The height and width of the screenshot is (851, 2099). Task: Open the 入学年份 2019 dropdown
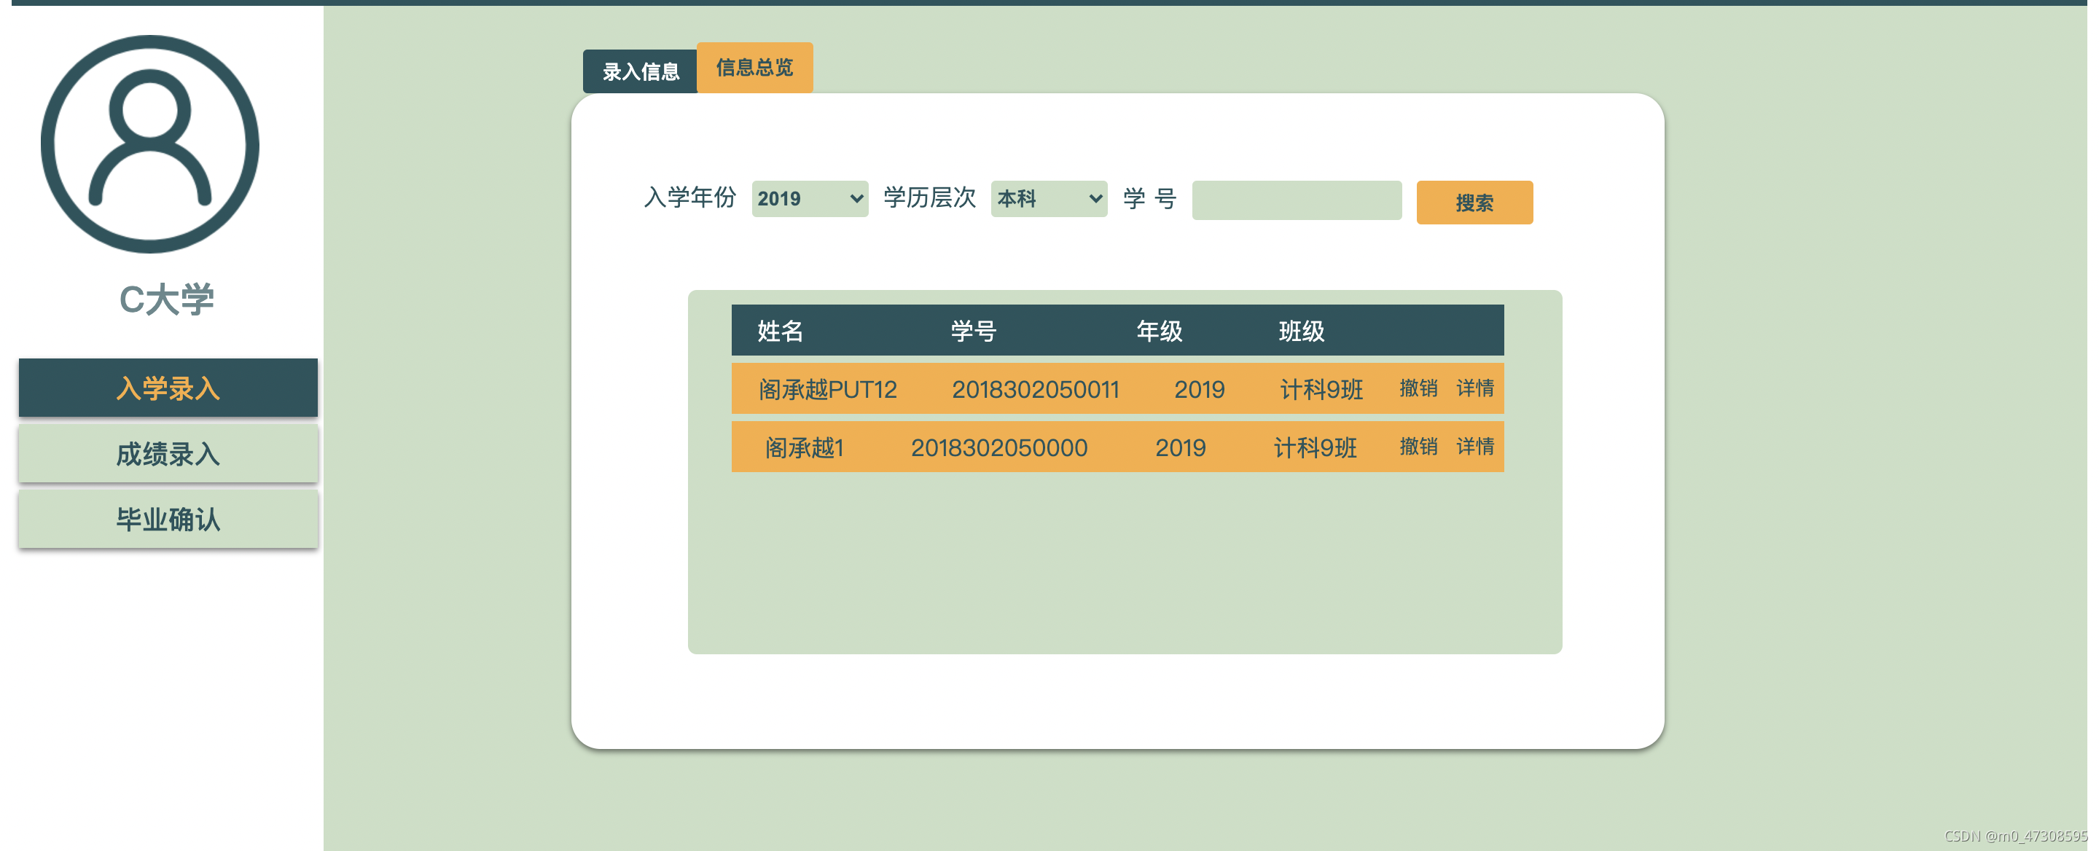click(x=809, y=199)
